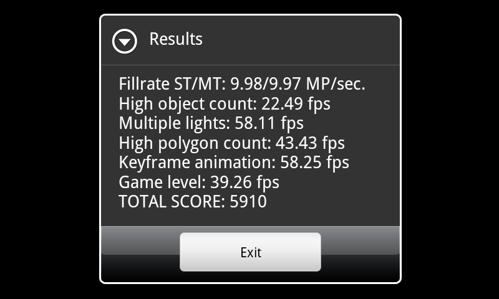
Task: Click the black background outside the dialog
Action: [x=48, y=149]
